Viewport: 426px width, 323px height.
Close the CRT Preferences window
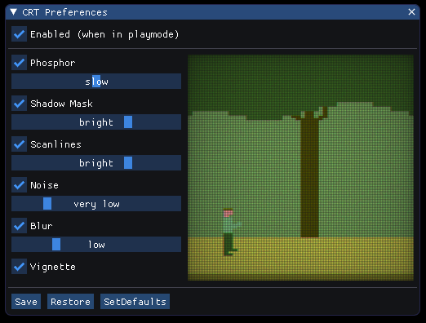tap(411, 12)
